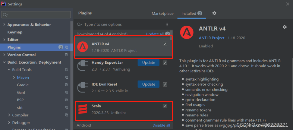293x130 pixels.
Task: Open the ANTLR Project vendor link
Action: (212, 38)
